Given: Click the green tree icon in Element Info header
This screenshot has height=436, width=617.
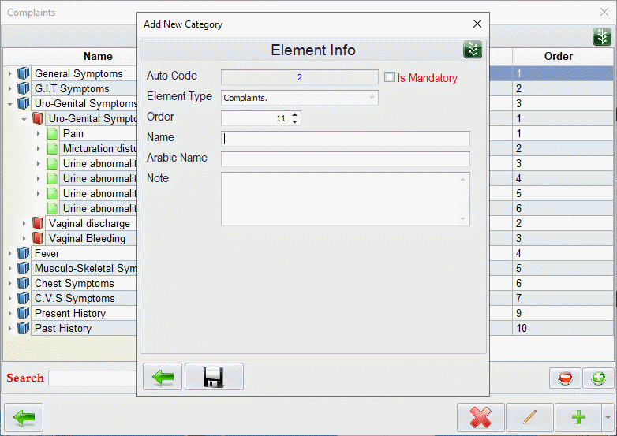Looking at the screenshot, I should 473,50.
